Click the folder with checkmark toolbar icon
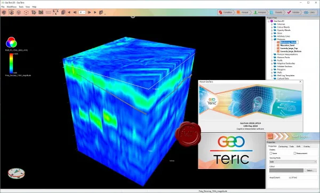The image size is (320, 193). tap(34, 12)
